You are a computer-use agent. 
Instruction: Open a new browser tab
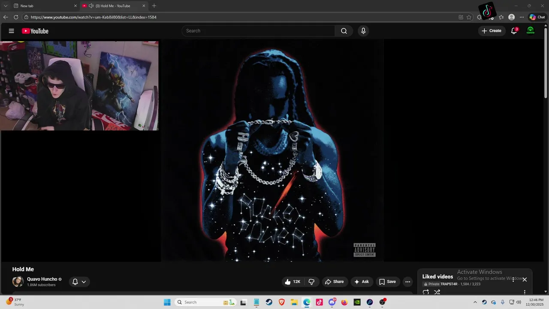tap(154, 6)
